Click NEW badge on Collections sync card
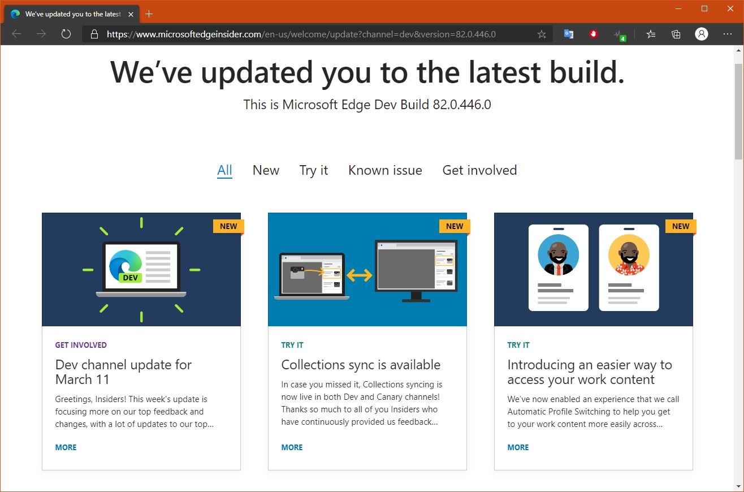This screenshot has width=744, height=492. (x=455, y=226)
